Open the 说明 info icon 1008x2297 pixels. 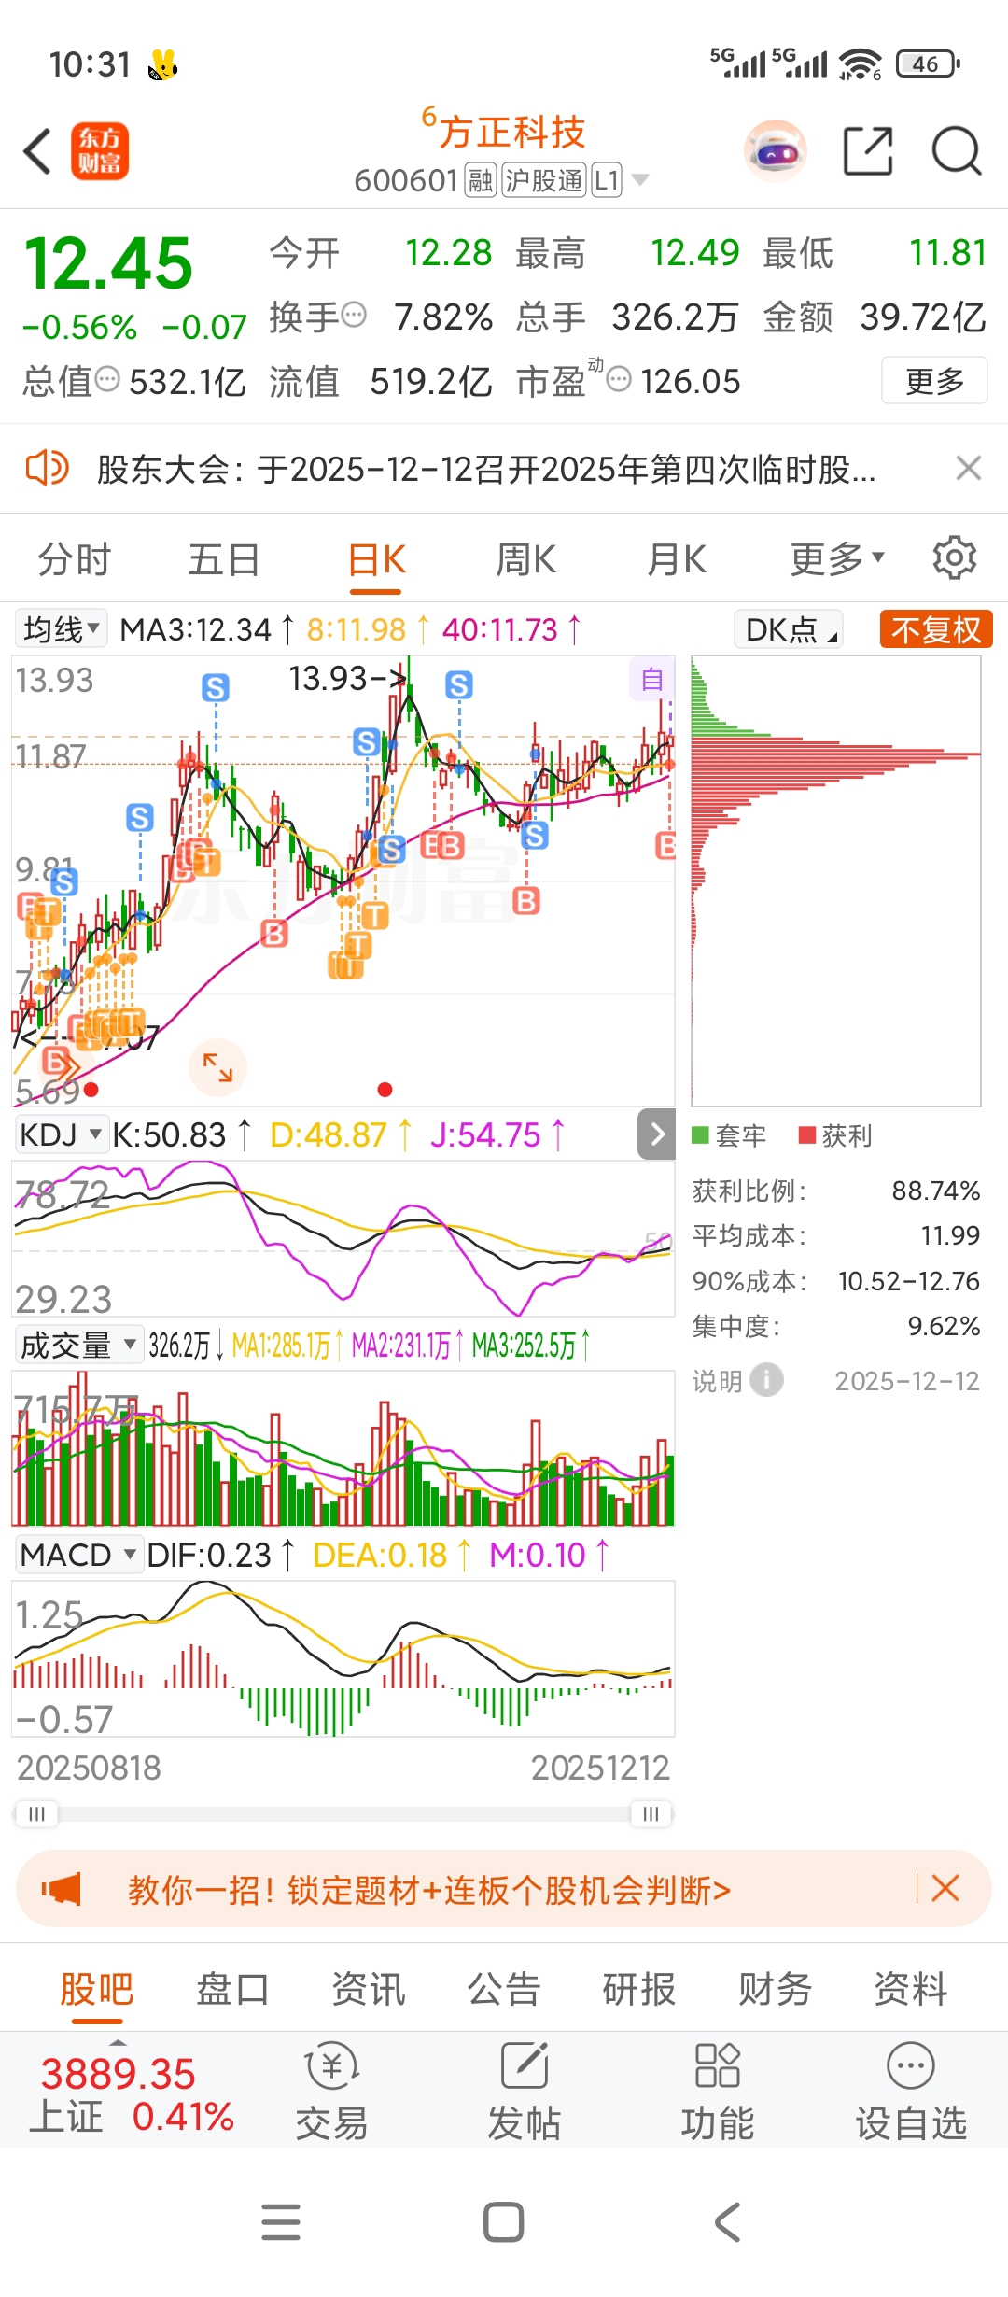tap(767, 1380)
